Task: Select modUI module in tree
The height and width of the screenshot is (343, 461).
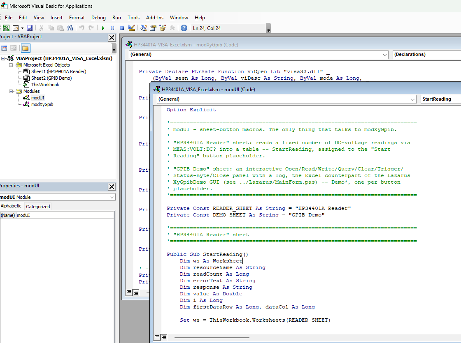Action: click(x=37, y=98)
